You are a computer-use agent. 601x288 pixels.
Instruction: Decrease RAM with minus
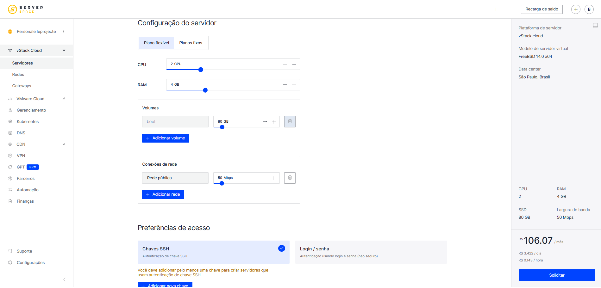(x=285, y=85)
